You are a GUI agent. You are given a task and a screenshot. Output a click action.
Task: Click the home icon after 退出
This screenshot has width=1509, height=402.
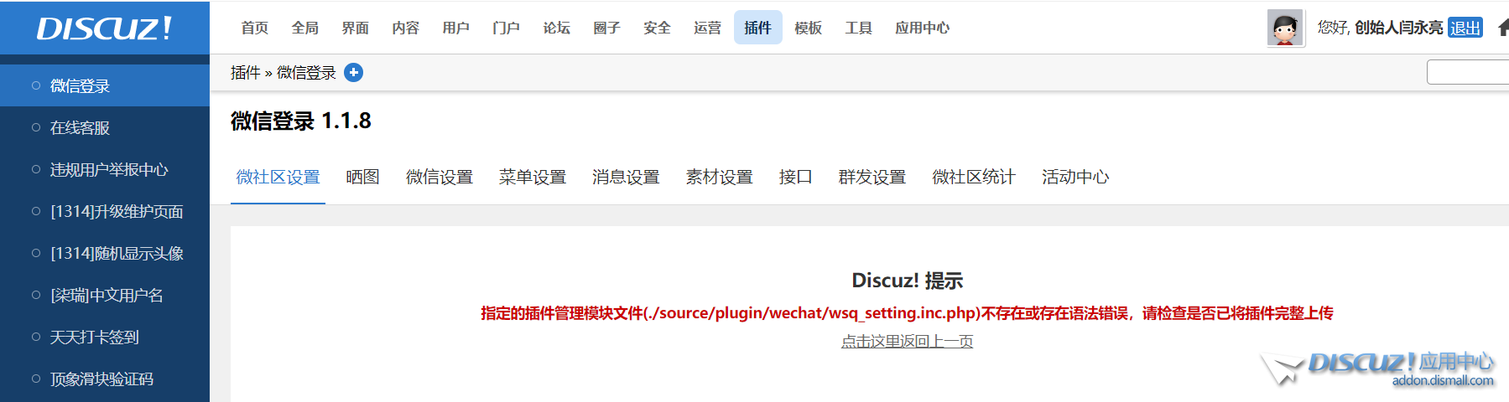click(1503, 28)
